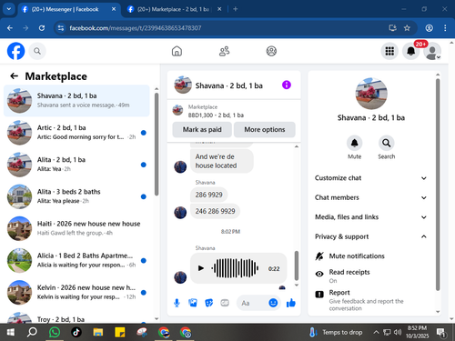The height and width of the screenshot is (341, 455).
Task: Open Chrome profile icon
Action: coord(429,28)
